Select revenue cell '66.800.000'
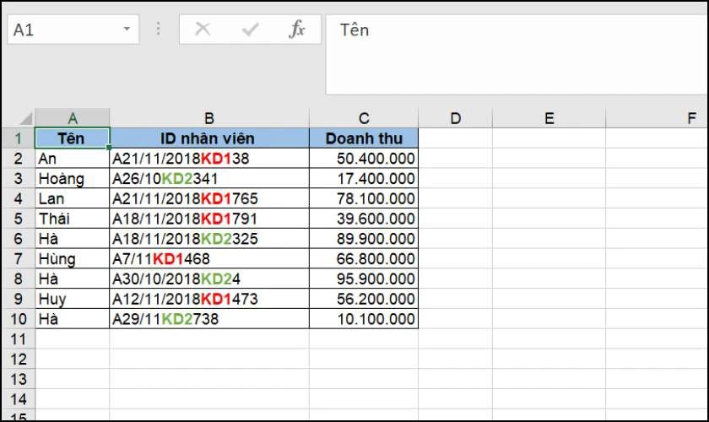 364,259
